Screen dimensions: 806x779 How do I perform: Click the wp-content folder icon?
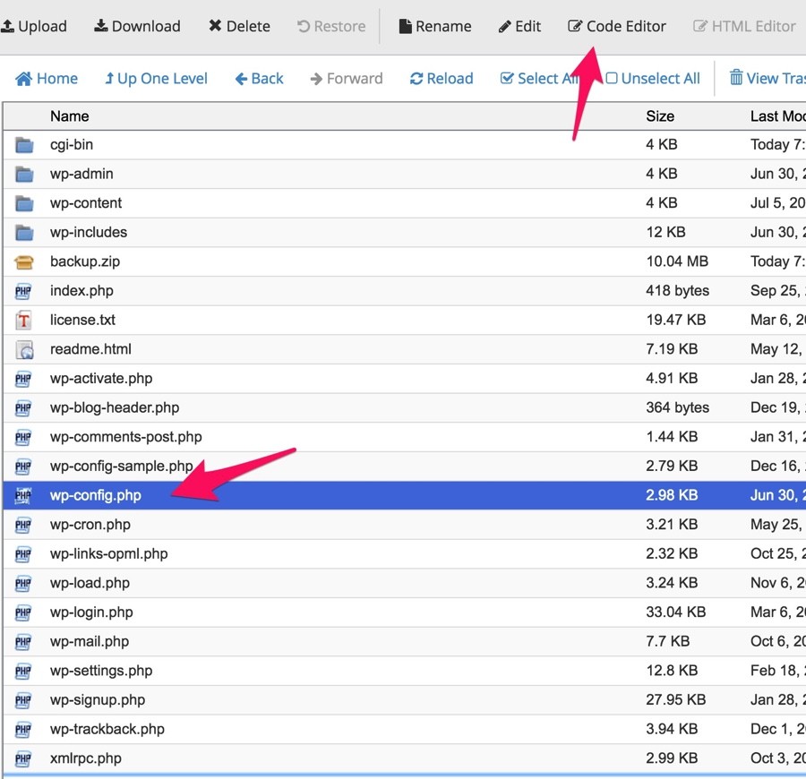[24, 203]
